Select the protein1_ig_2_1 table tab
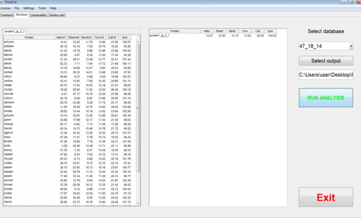The height and width of the screenshot is (218, 361). click(x=14, y=31)
